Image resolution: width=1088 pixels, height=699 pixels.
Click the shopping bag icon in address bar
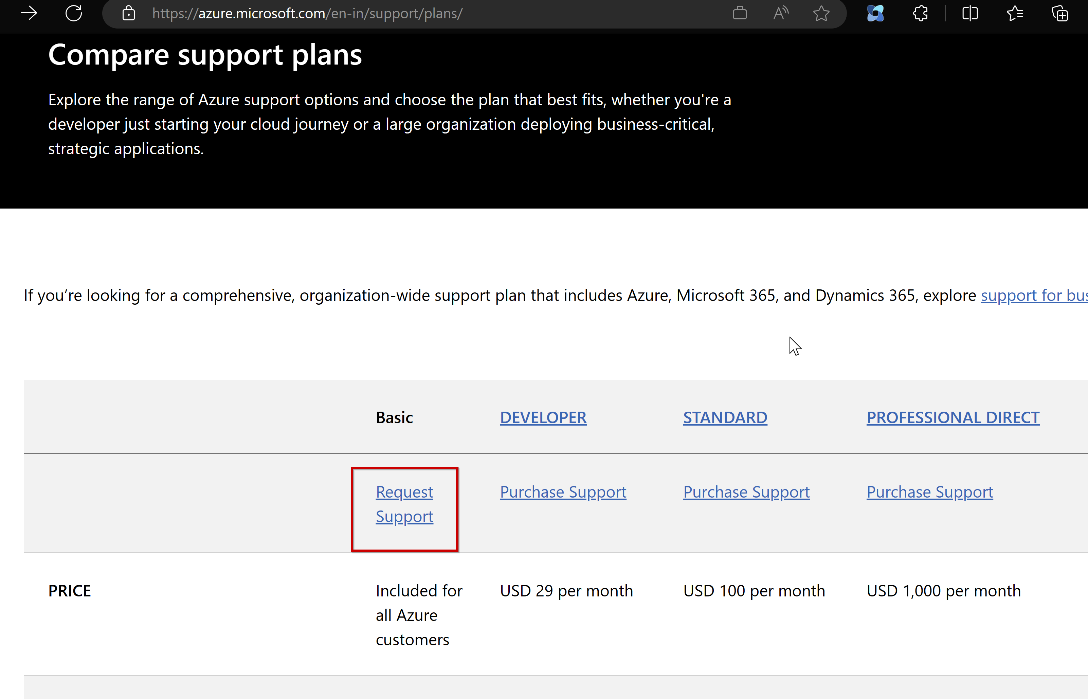(x=740, y=13)
